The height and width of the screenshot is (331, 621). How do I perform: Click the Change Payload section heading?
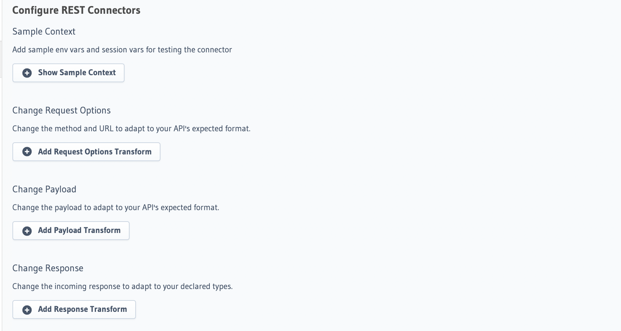click(x=44, y=189)
